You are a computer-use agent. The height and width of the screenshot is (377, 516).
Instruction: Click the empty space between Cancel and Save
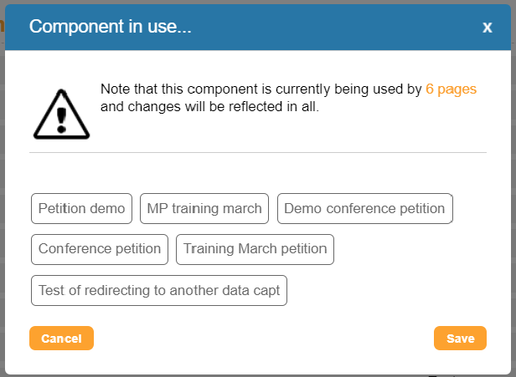(264, 339)
